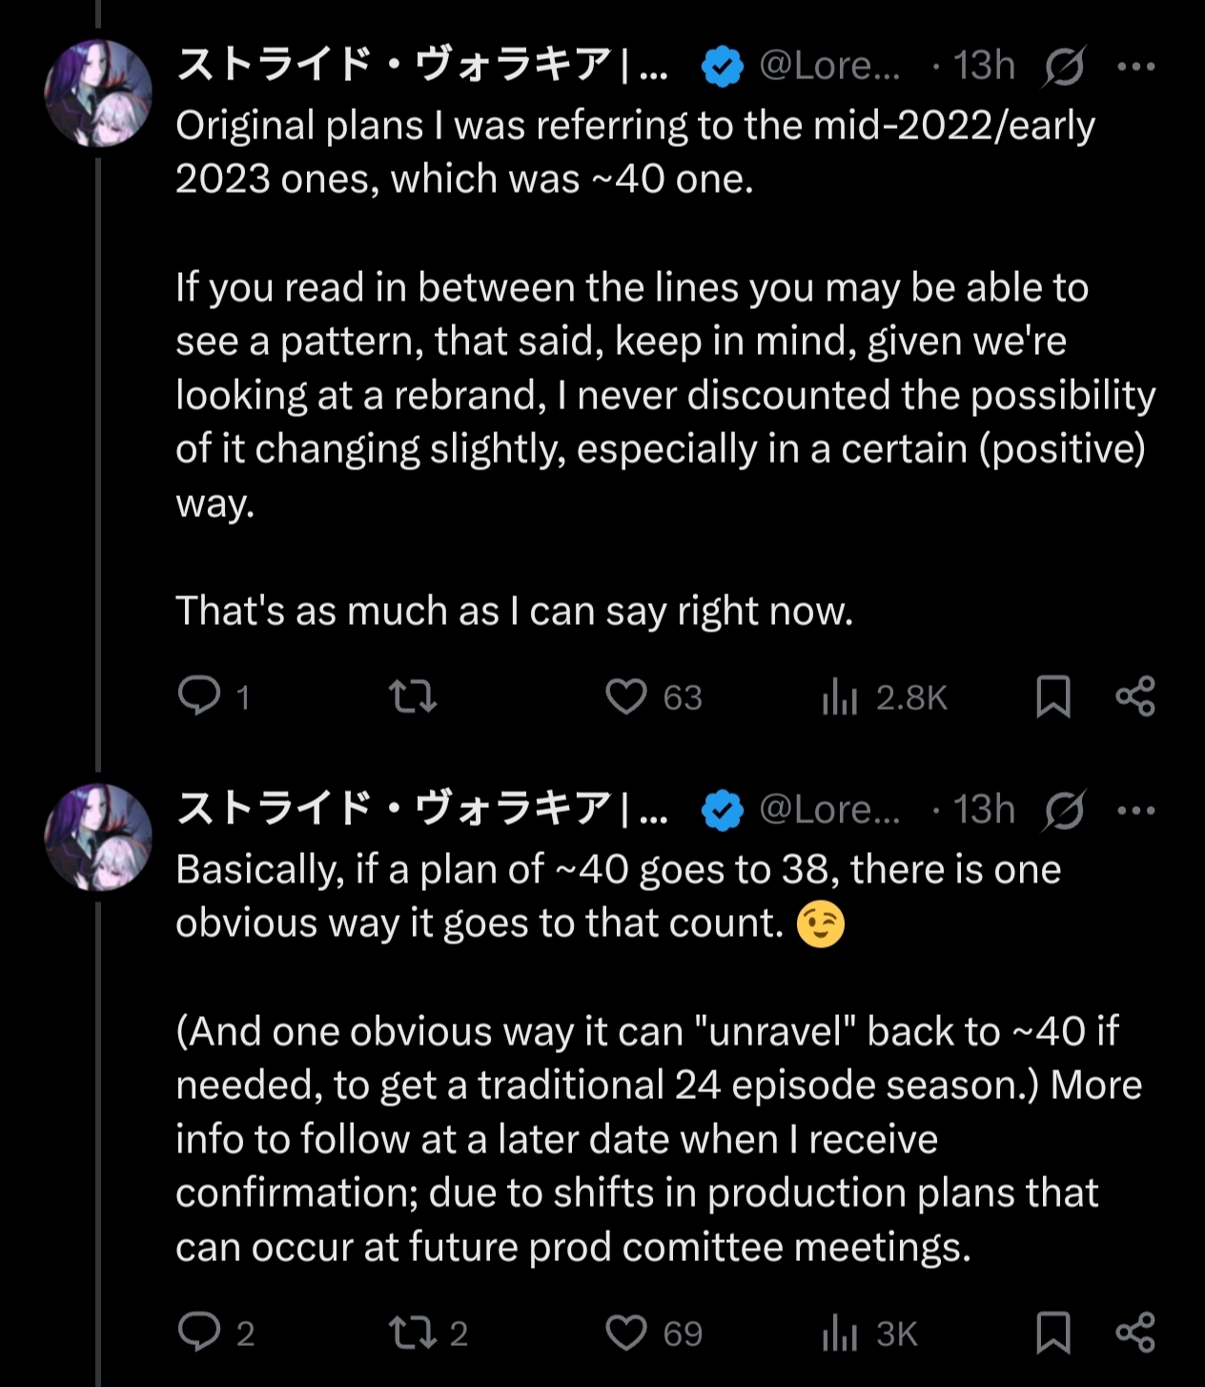Like the first tweet with 63 likes
The height and width of the screenshot is (1387, 1205).
click(x=626, y=696)
